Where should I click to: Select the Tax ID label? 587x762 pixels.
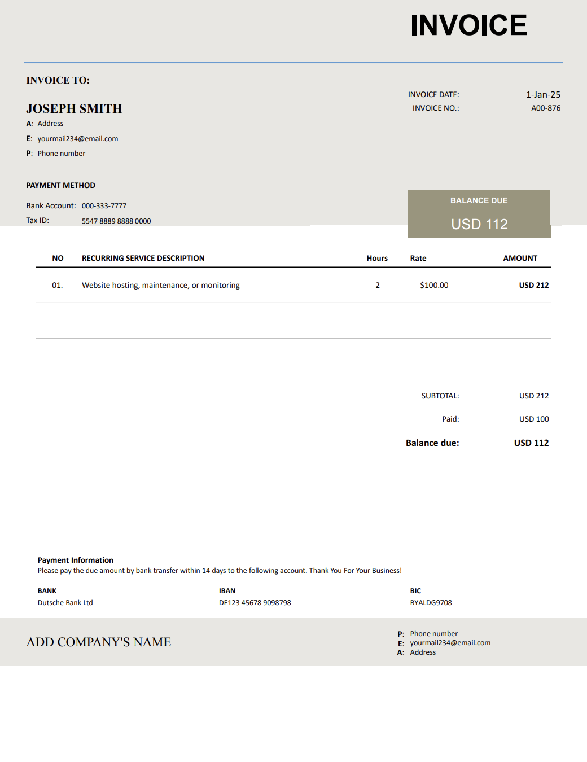[37, 220]
